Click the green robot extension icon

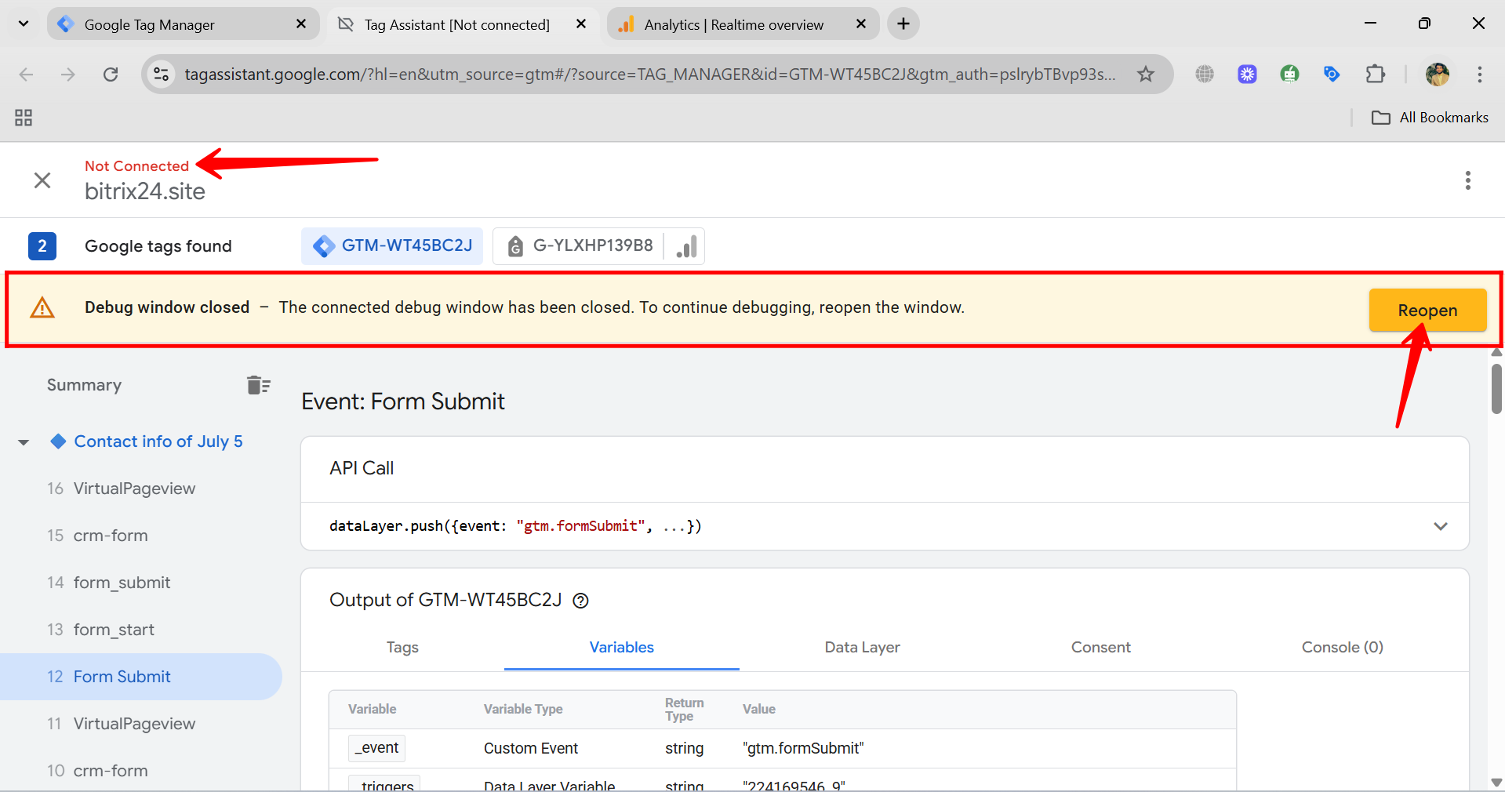[x=1289, y=74]
